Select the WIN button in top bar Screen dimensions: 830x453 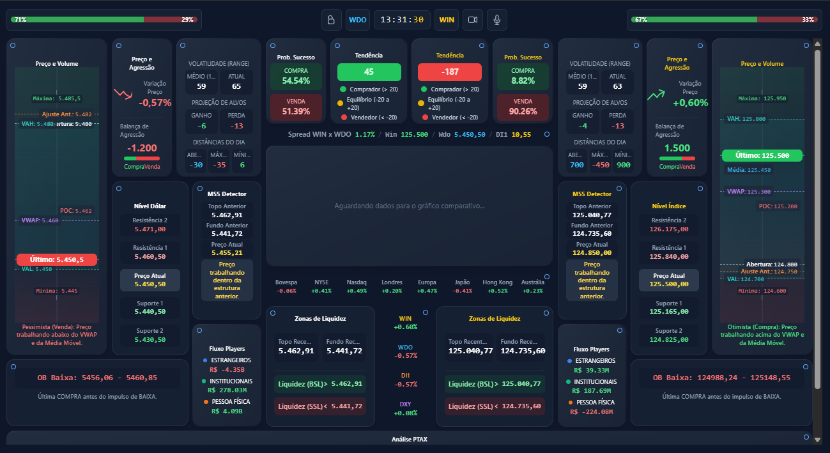coord(447,20)
